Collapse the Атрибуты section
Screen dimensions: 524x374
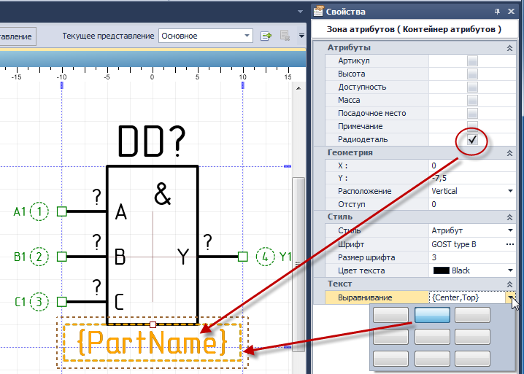[x=509, y=48]
